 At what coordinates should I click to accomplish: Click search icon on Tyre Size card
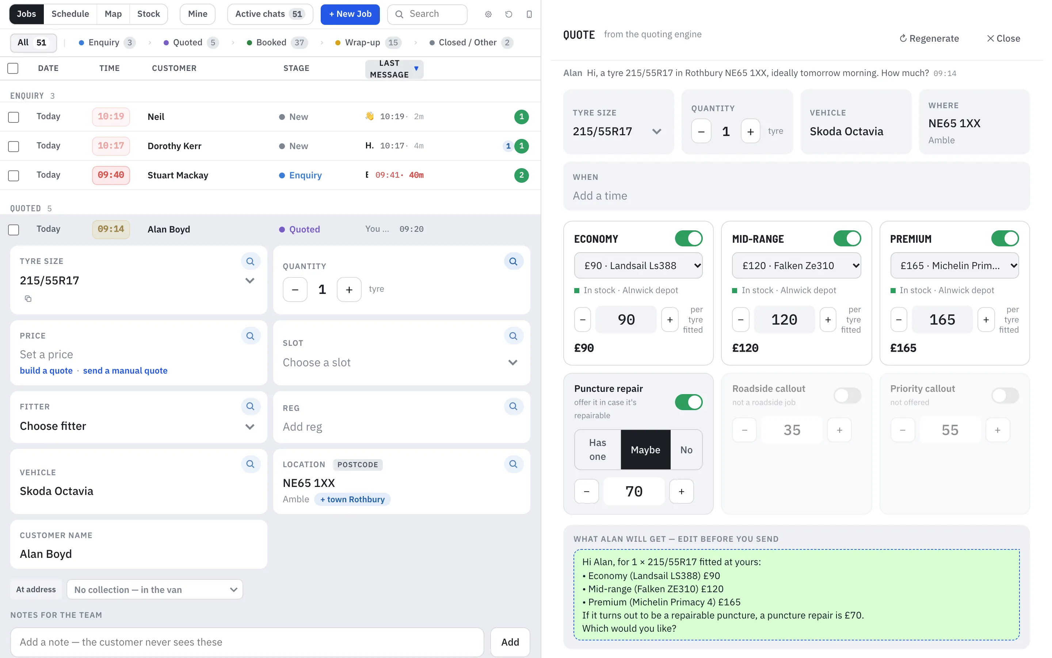250,261
